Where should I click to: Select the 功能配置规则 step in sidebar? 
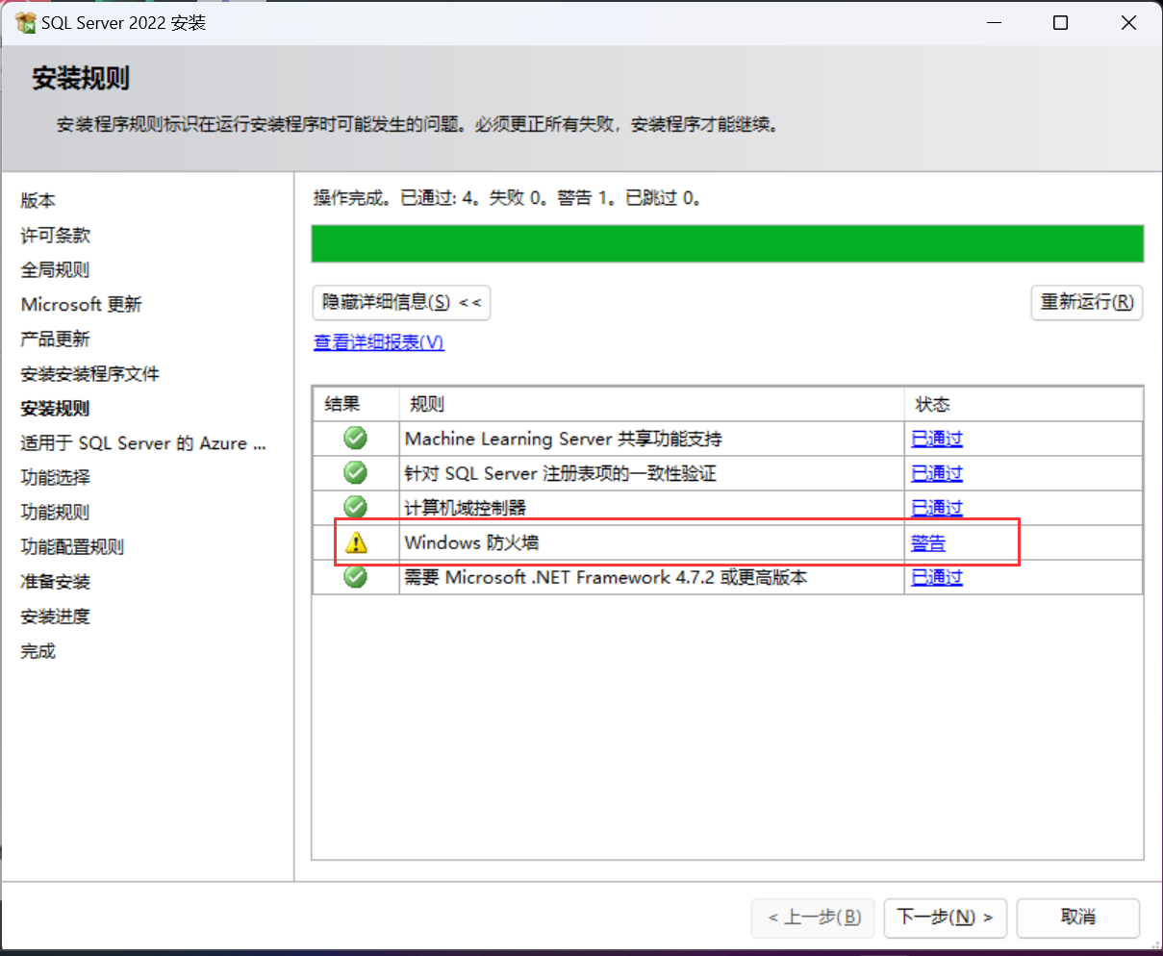(x=73, y=546)
